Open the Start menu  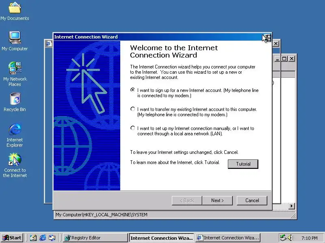[x=12, y=238]
